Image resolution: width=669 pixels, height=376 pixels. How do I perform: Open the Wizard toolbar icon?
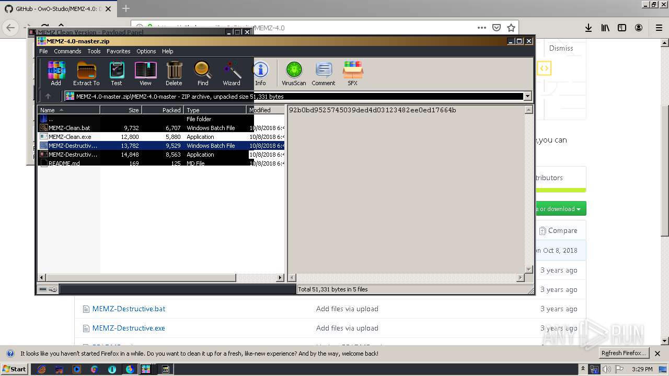(x=232, y=73)
